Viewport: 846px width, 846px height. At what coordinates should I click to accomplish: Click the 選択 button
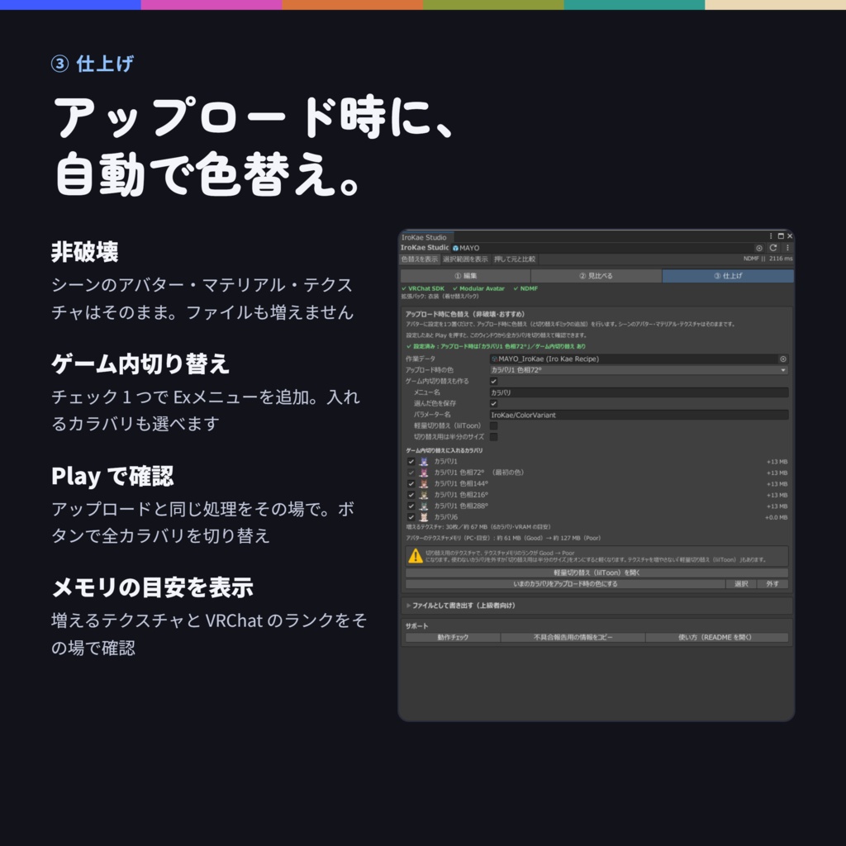click(741, 584)
